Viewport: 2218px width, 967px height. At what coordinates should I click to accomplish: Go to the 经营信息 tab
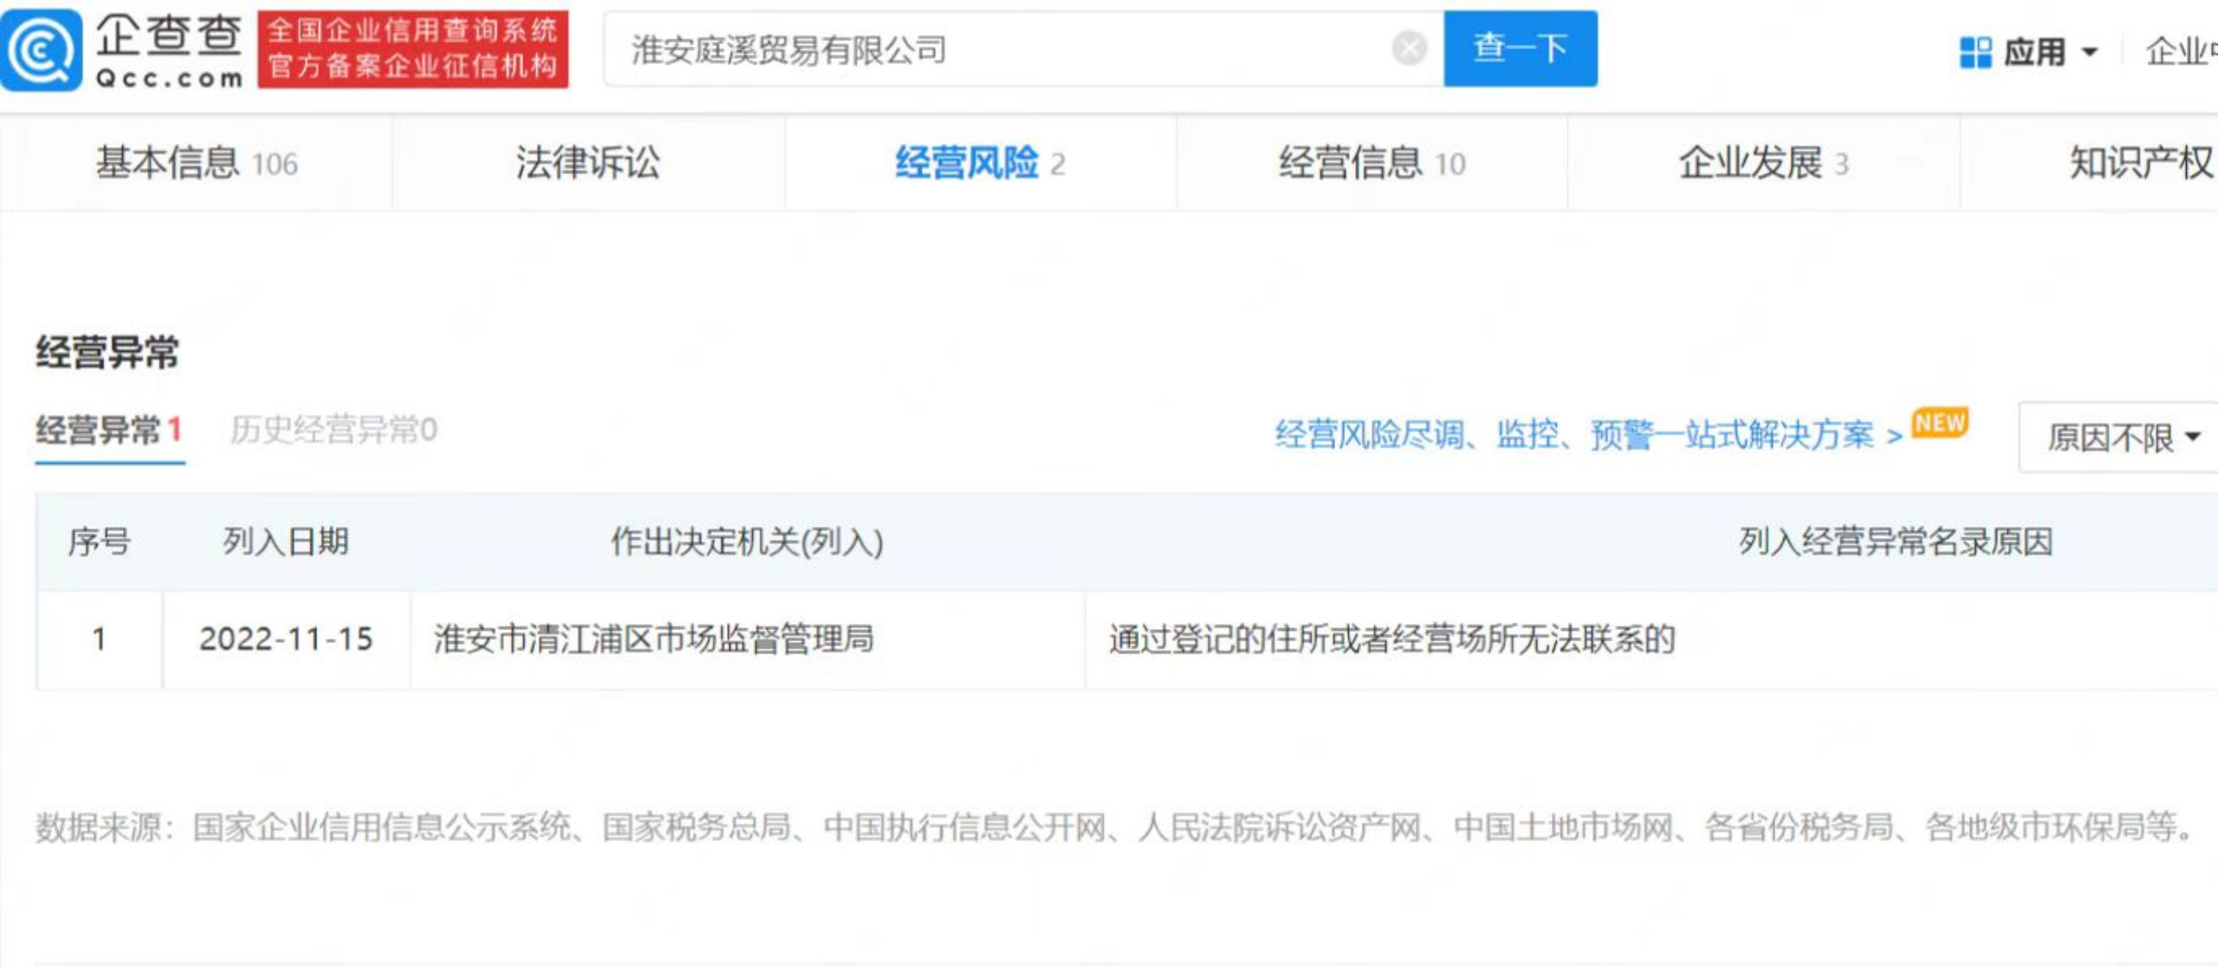click(x=1371, y=163)
